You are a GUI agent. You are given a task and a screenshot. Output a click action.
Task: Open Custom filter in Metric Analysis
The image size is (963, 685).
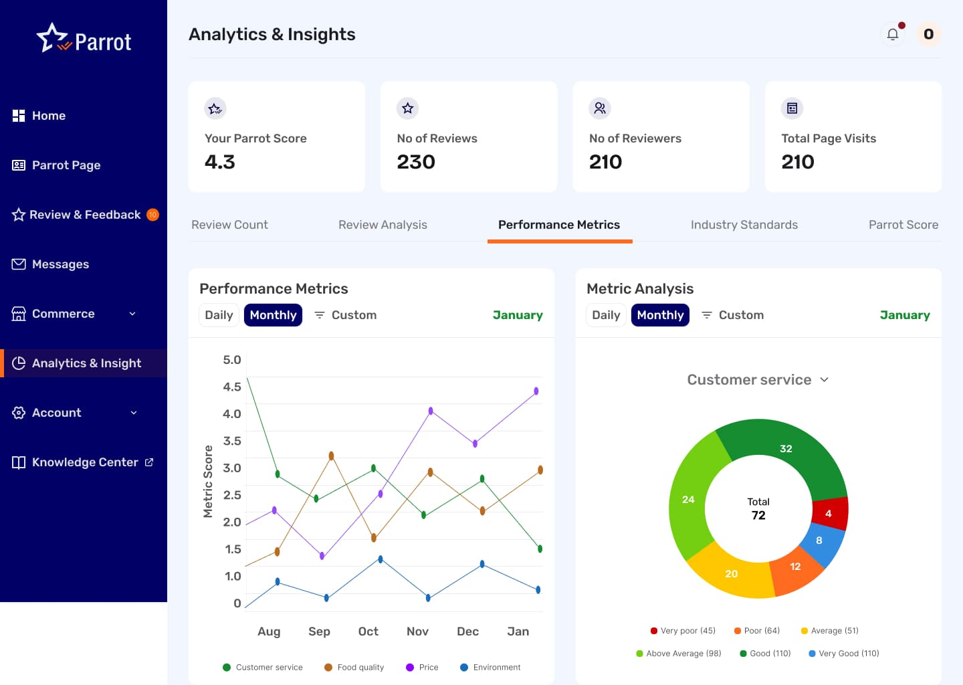tap(733, 315)
